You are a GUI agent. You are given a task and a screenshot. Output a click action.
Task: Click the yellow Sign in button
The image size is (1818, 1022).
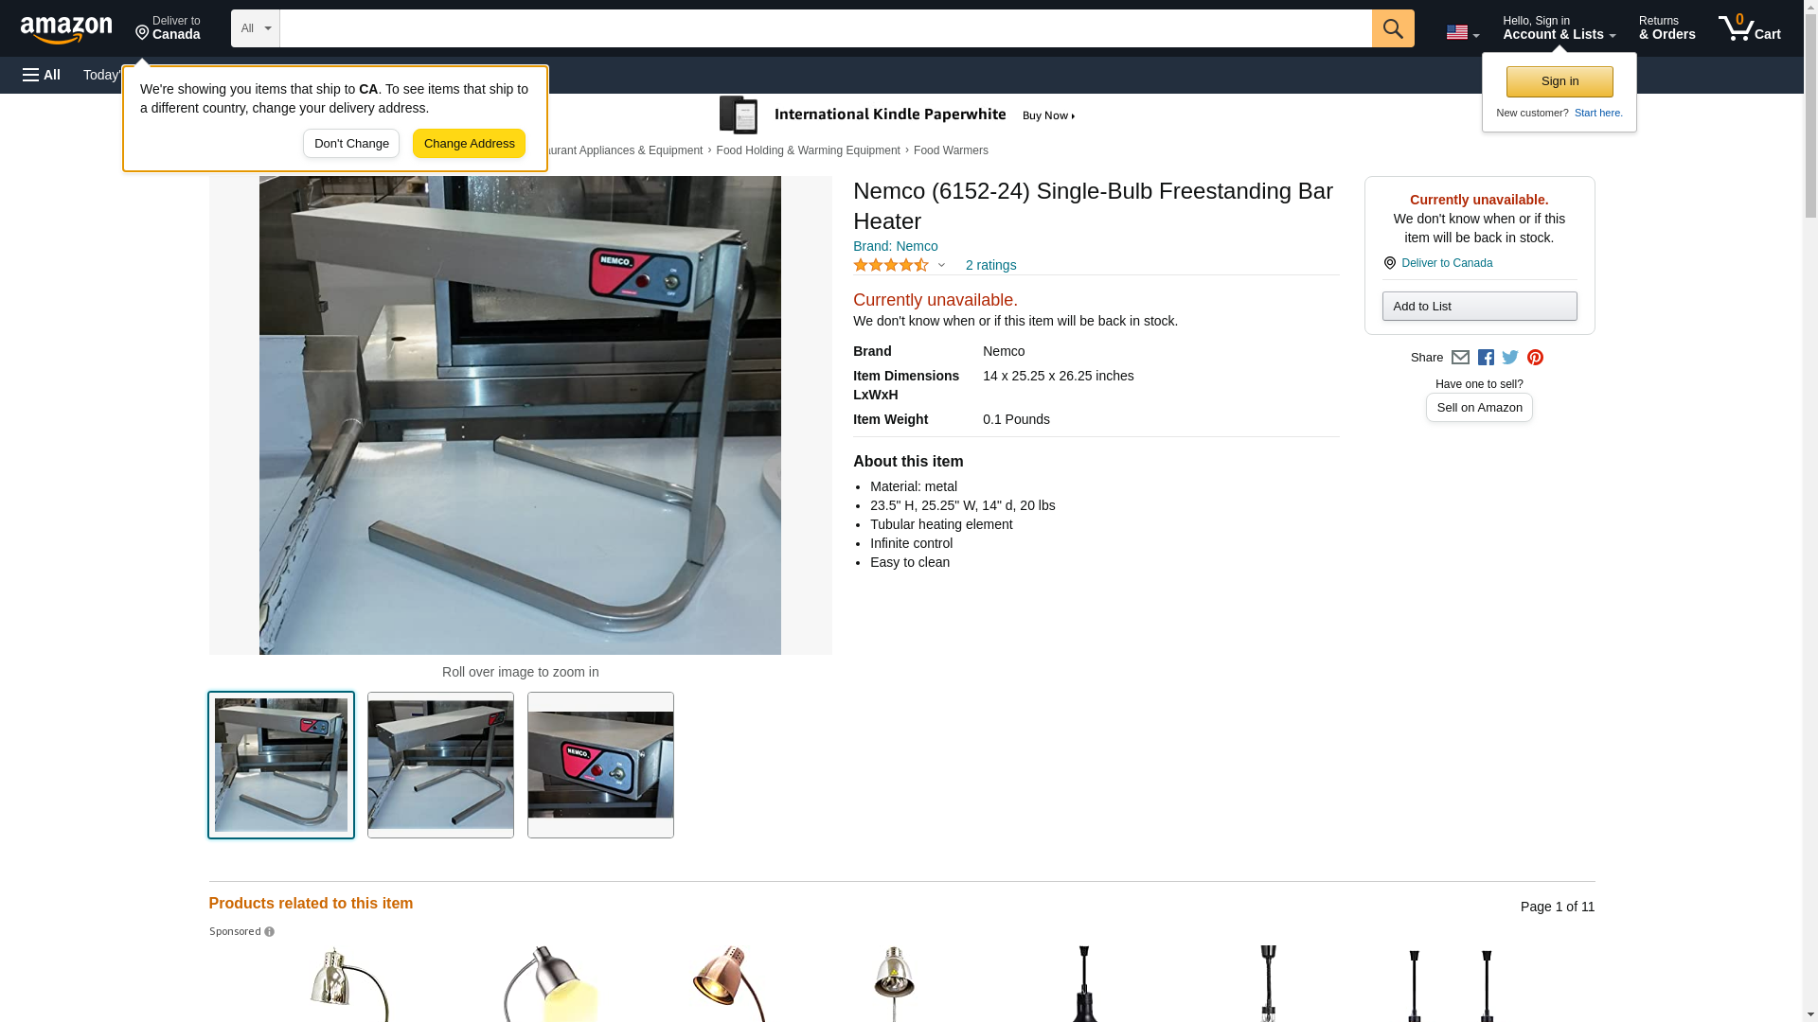coord(1560,81)
